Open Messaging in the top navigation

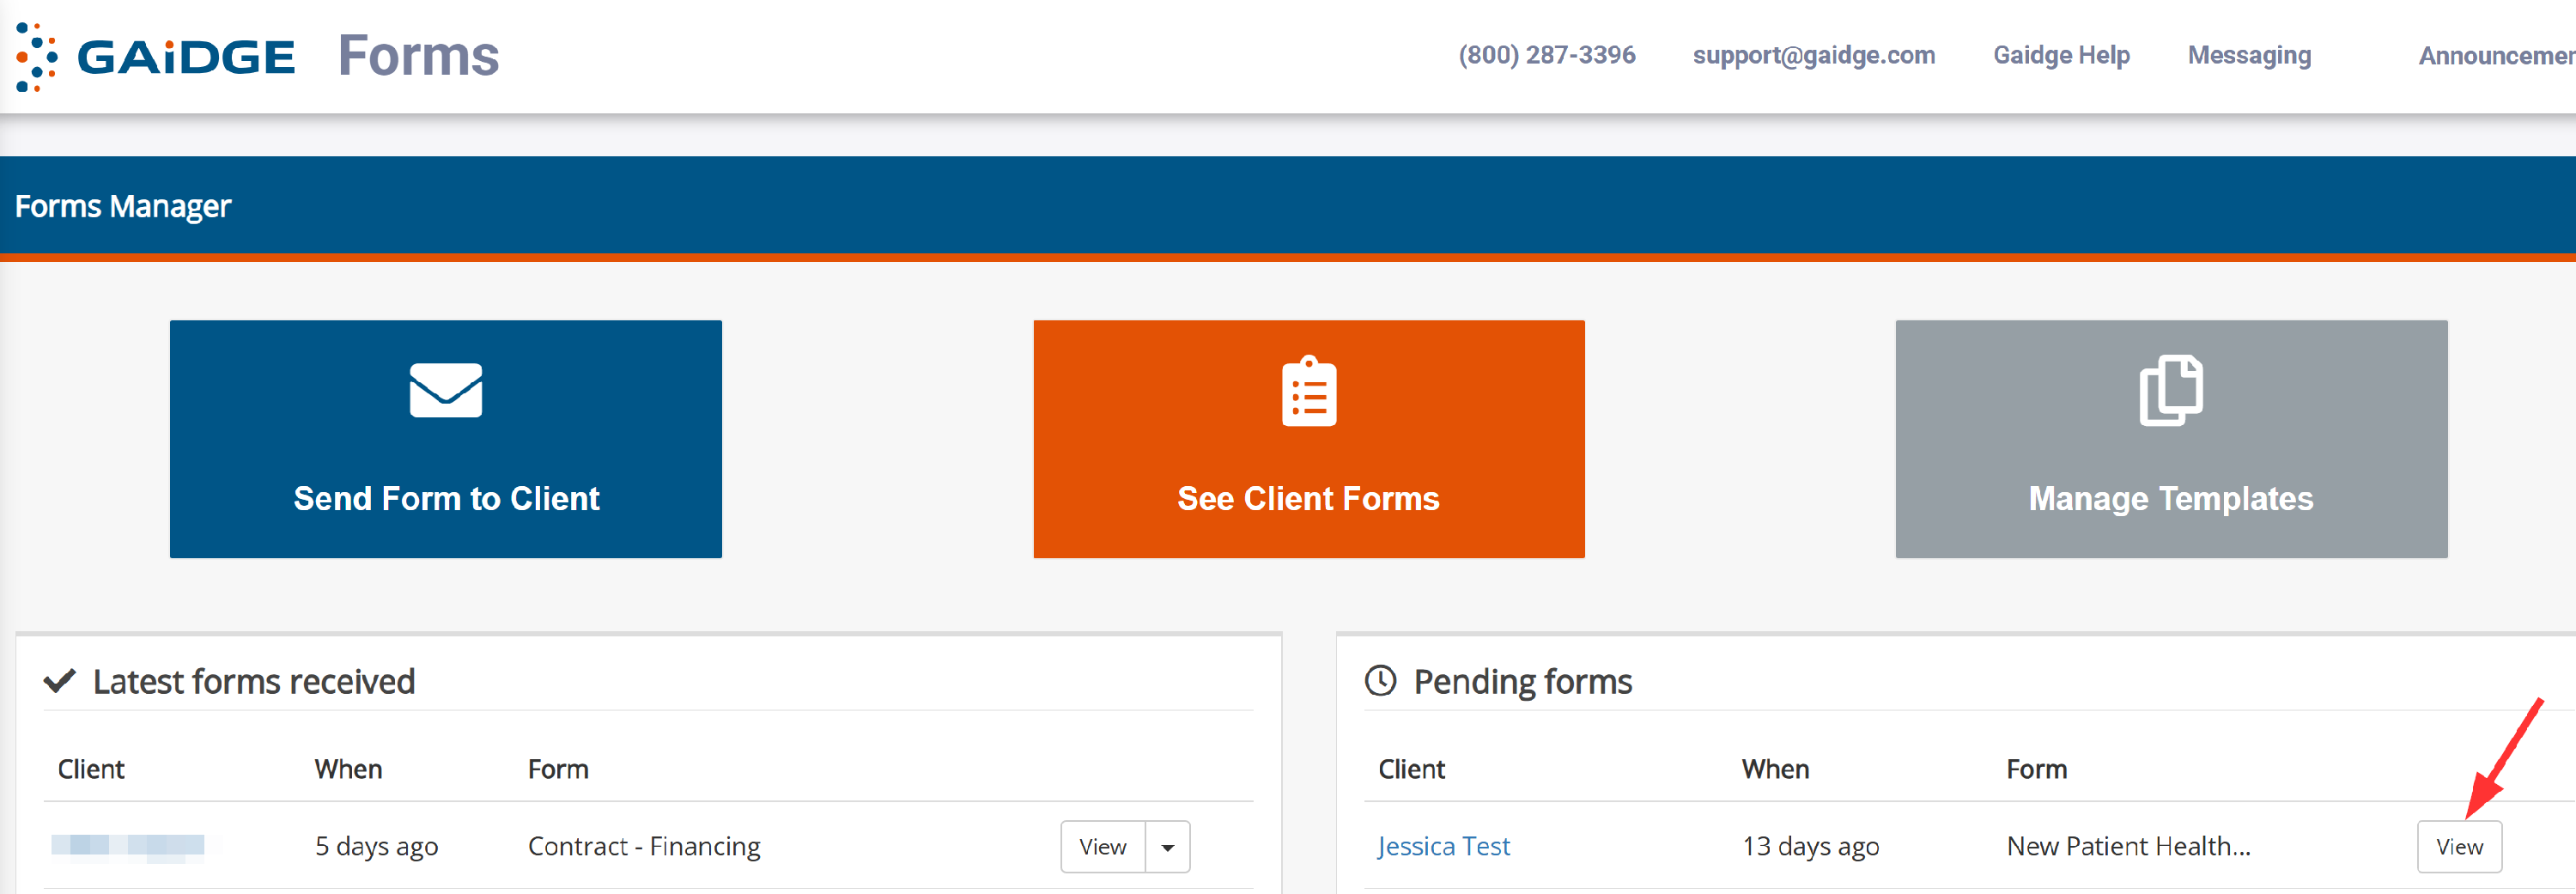(x=2249, y=55)
